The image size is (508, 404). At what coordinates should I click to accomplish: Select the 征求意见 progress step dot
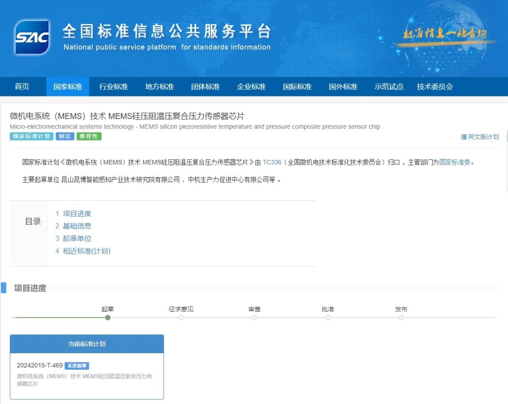tap(181, 317)
